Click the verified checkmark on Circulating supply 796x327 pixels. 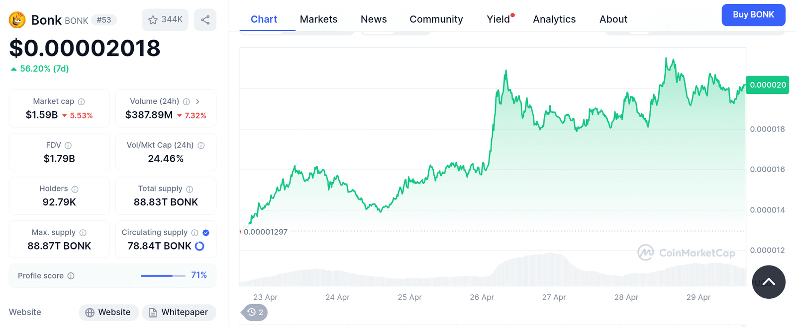tap(205, 232)
